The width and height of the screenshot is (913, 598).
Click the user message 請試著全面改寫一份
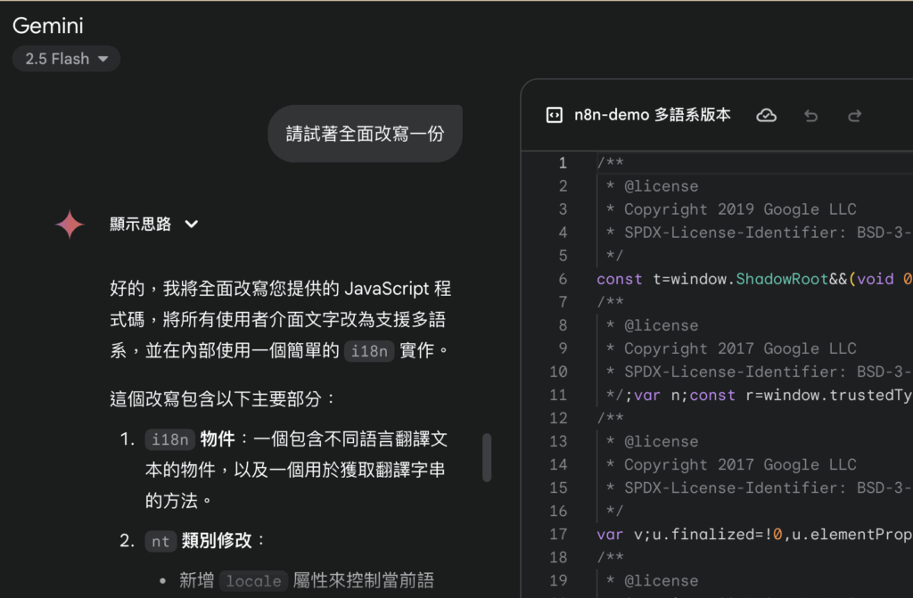tap(365, 134)
